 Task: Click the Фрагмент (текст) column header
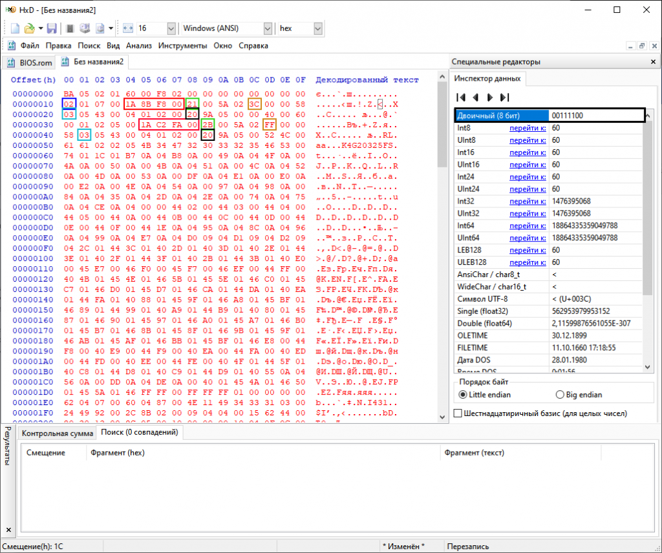[520, 453]
